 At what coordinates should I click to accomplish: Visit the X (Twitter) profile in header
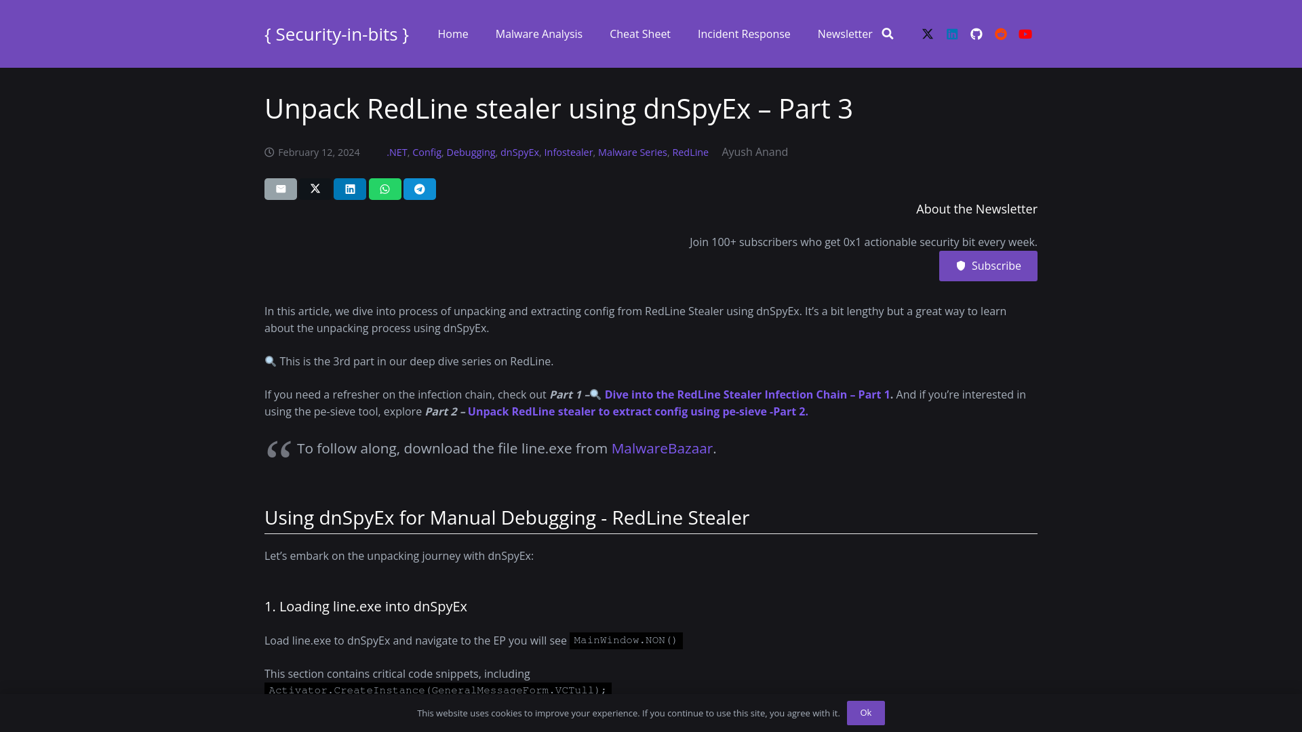928,34
